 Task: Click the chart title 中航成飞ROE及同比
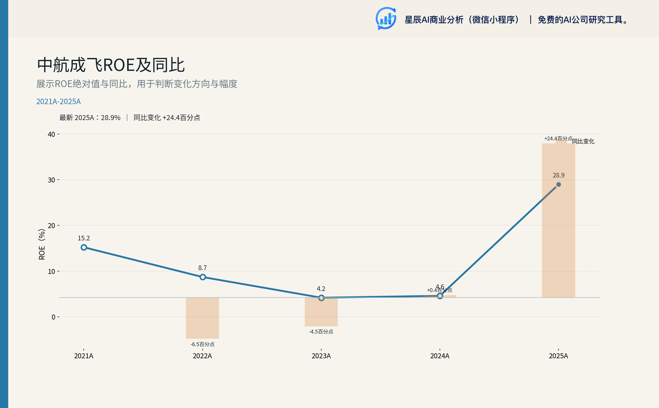[x=111, y=65]
